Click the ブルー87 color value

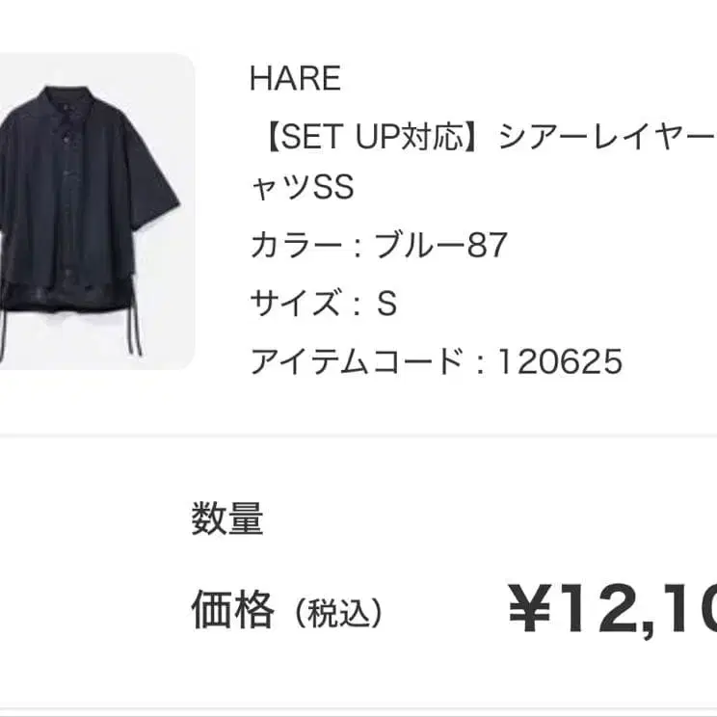point(440,245)
